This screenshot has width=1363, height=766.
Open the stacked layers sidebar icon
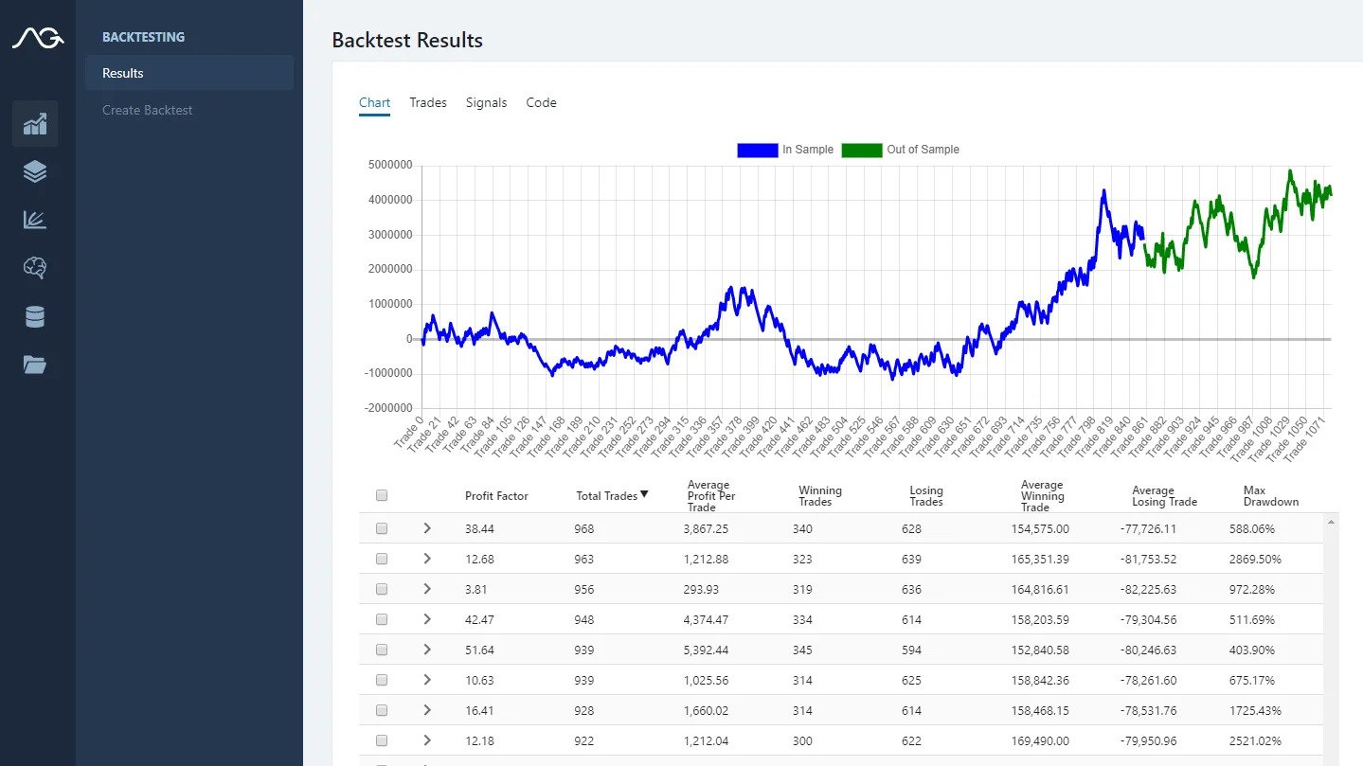pos(35,171)
